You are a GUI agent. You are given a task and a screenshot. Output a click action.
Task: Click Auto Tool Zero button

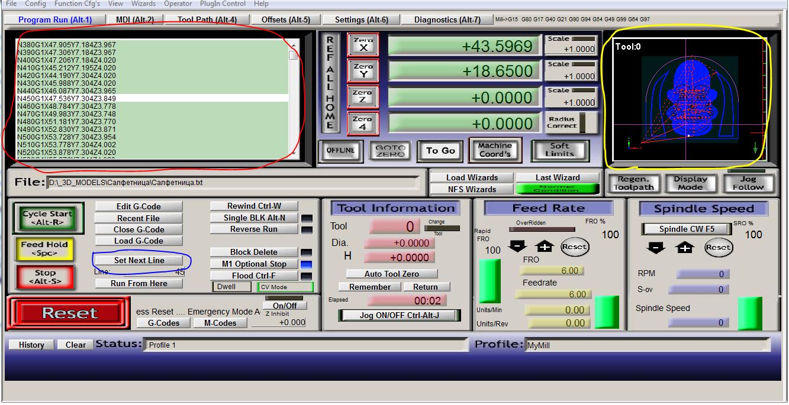(392, 274)
